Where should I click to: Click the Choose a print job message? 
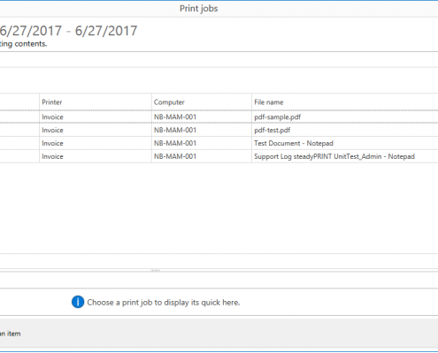[x=164, y=303]
